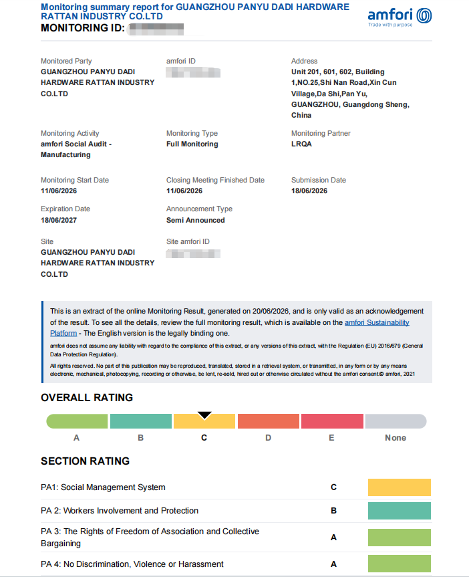Click the 'C' rating letter for PA1

coord(333,487)
